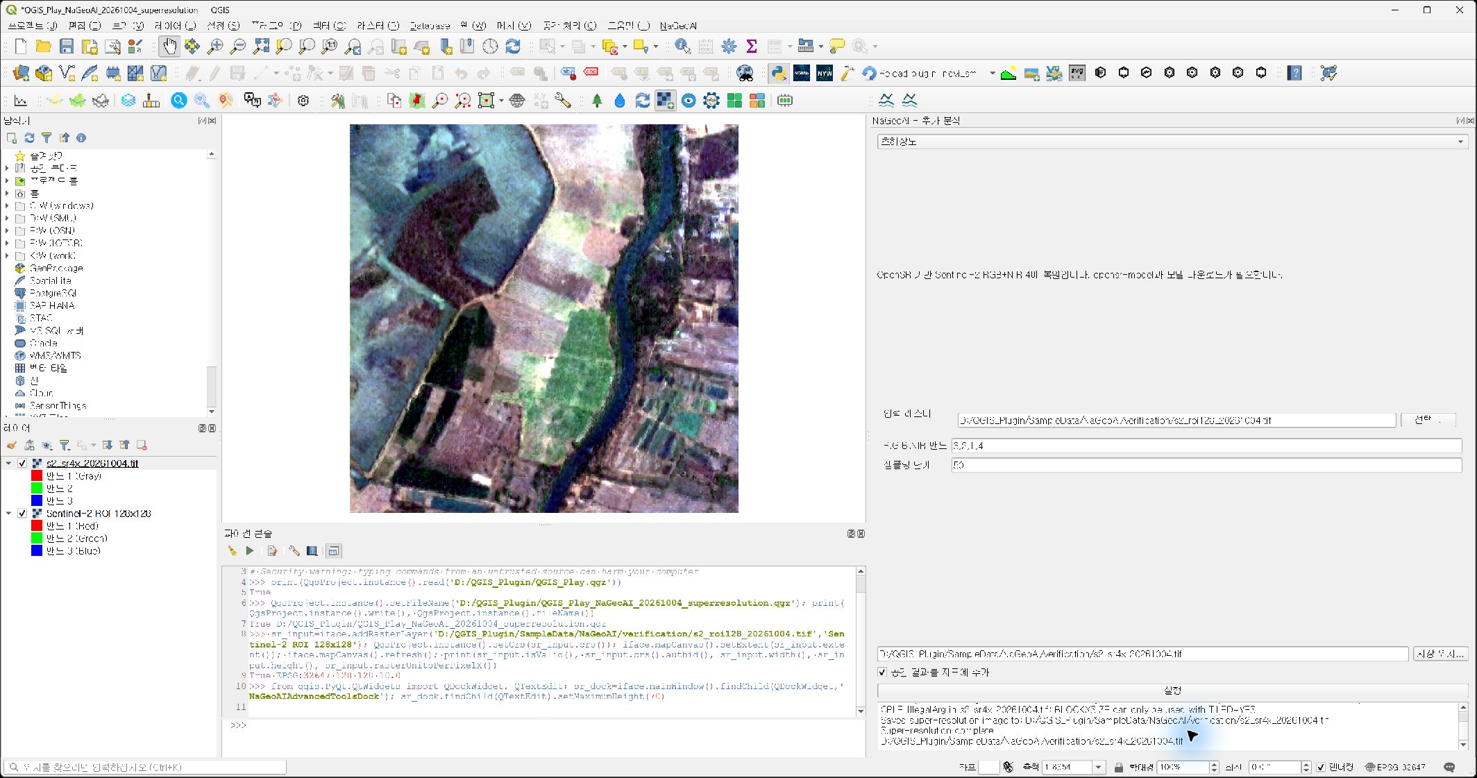This screenshot has width=1477, height=778.
Task: Collapse the Sentinel-2 ROI 128x128 layer legend
Action: pos(8,514)
